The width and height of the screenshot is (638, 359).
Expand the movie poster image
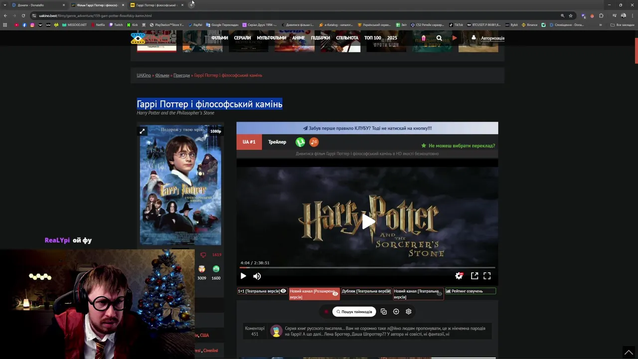(x=142, y=131)
